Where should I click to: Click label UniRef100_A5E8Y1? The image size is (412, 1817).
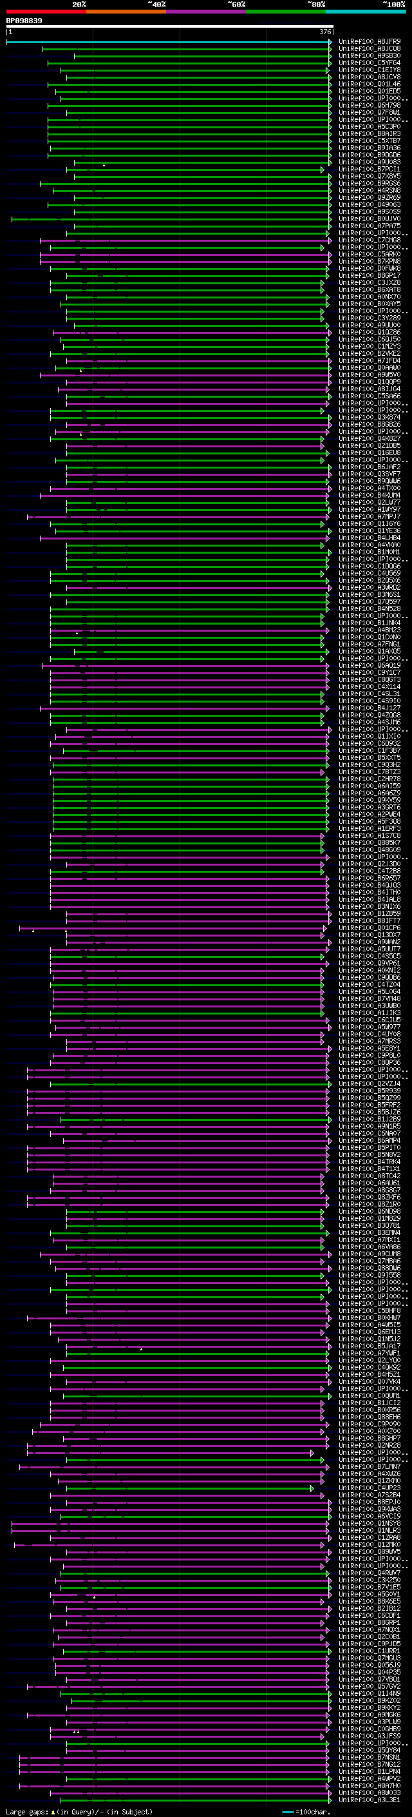370,1048
